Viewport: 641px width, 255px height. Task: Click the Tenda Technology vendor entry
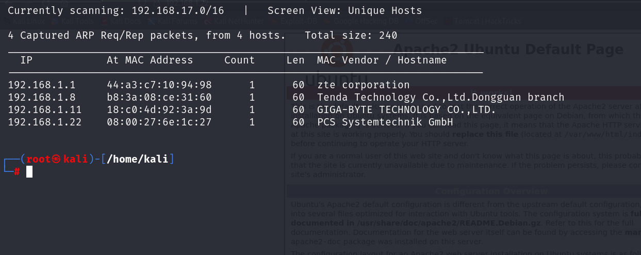point(441,98)
